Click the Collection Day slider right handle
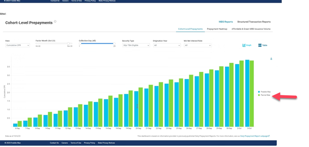Image resolution: width=309 pixels, height=147 pixels. [114, 43]
